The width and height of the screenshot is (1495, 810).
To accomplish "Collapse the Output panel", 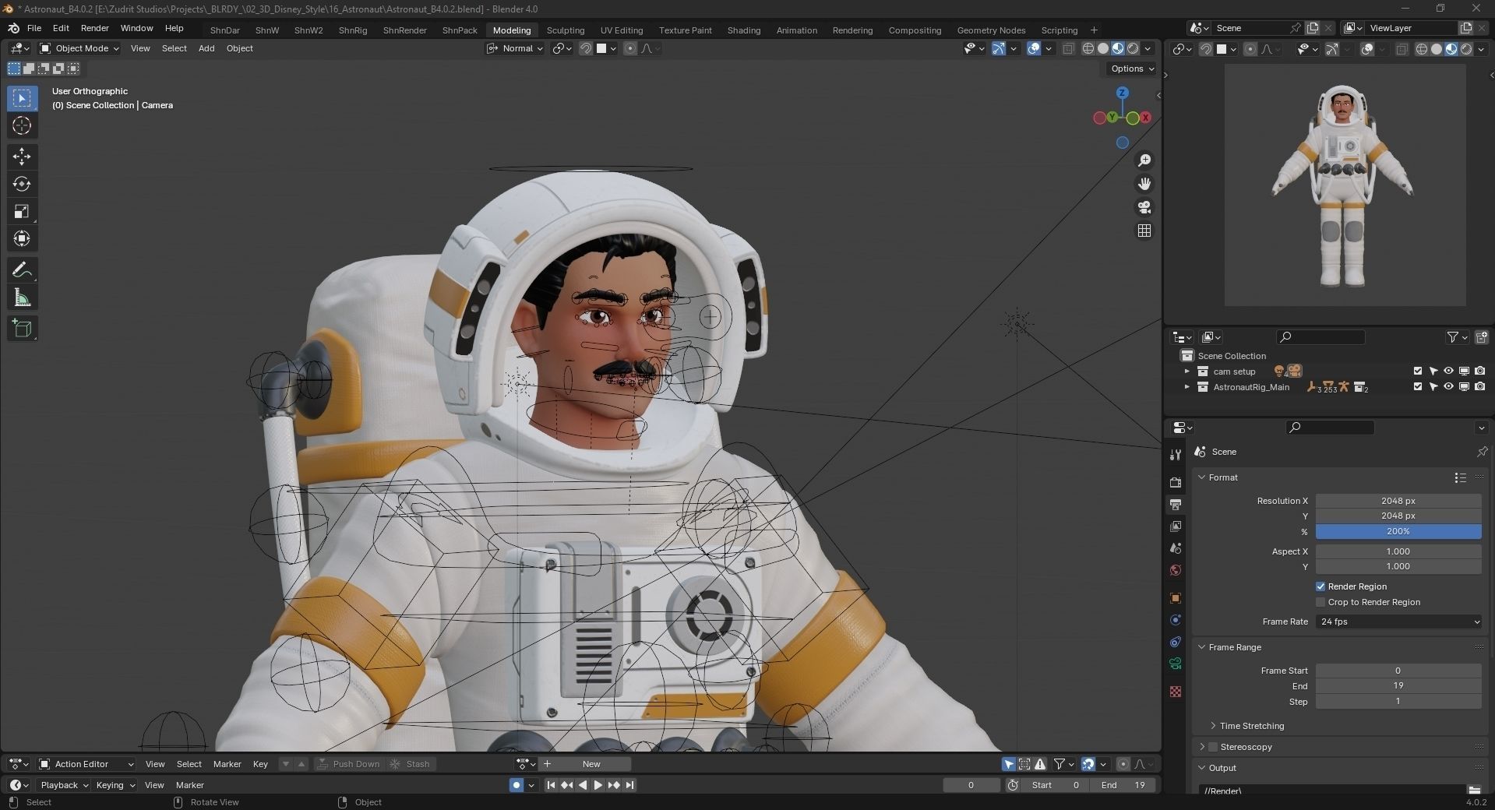I will pos(1202,768).
